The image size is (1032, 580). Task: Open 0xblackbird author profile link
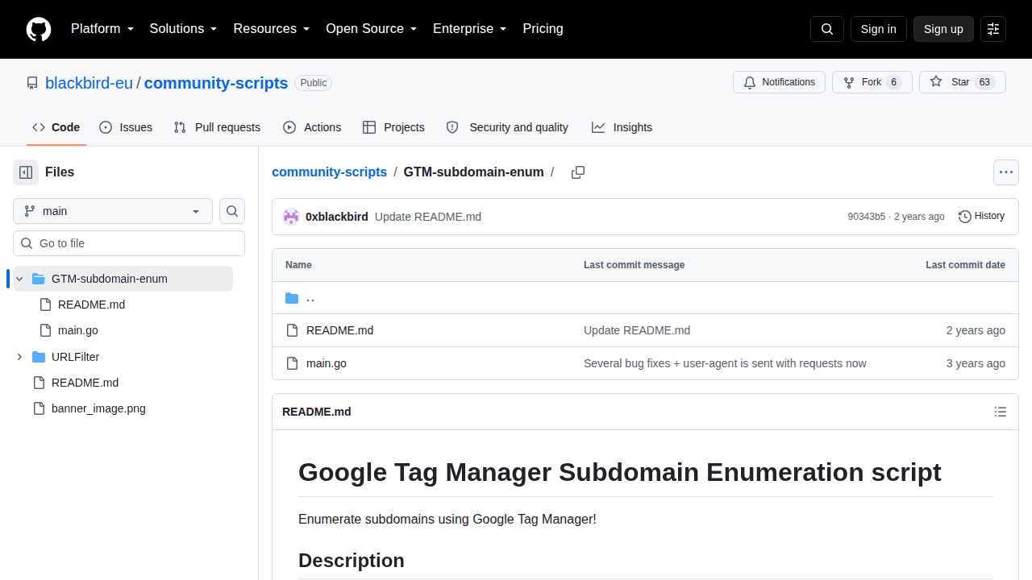tap(337, 217)
